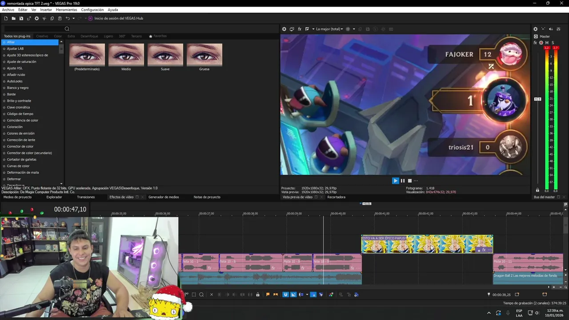Open the Ayuda menu
569x320 pixels.
pos(112,9)
